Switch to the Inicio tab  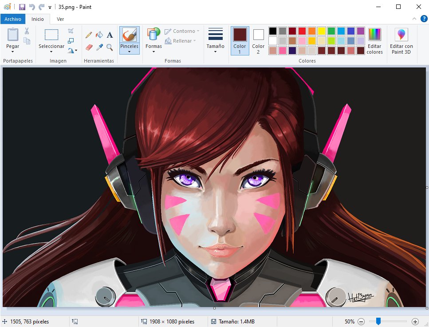tap(37, 19)
